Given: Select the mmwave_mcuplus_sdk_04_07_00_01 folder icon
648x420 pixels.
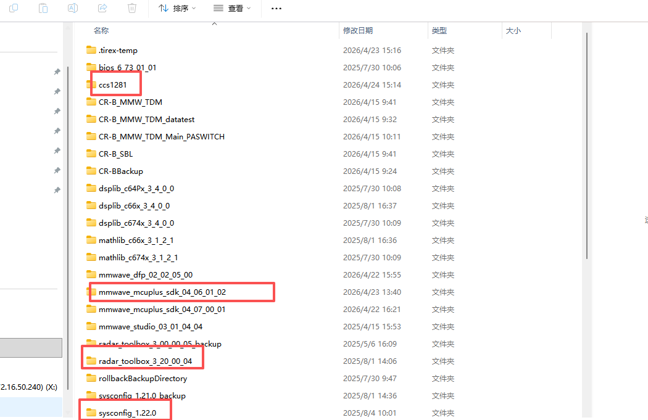Looking at the screenshot, I should (x=91, y=309).
